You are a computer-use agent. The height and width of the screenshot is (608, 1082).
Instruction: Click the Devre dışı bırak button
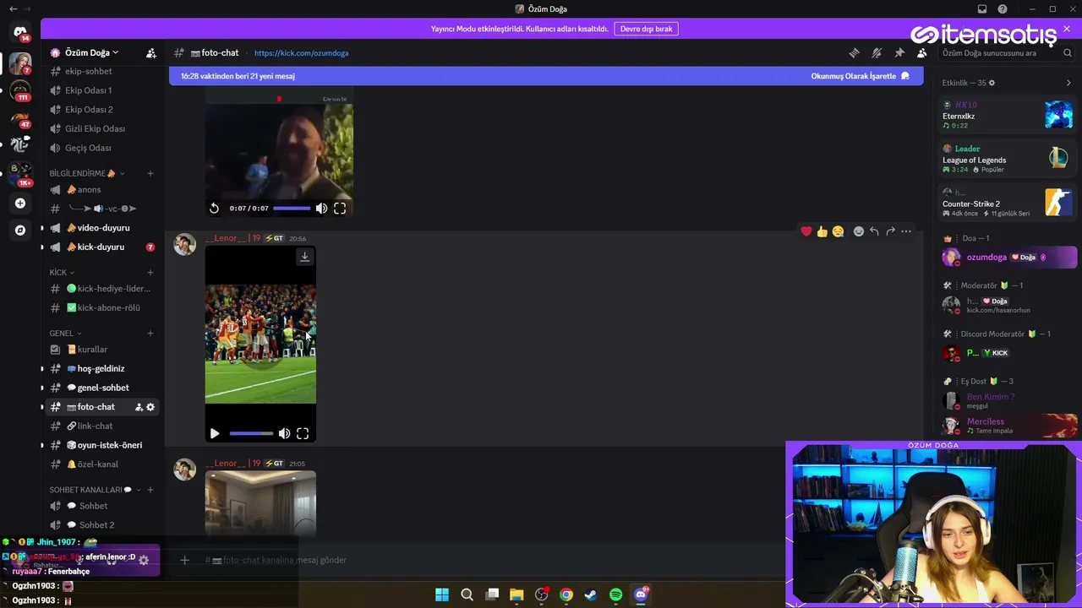coord(646,29)
